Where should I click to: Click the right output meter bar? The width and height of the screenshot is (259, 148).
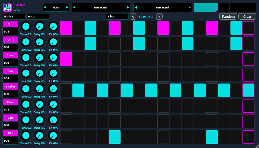[243, 7]
